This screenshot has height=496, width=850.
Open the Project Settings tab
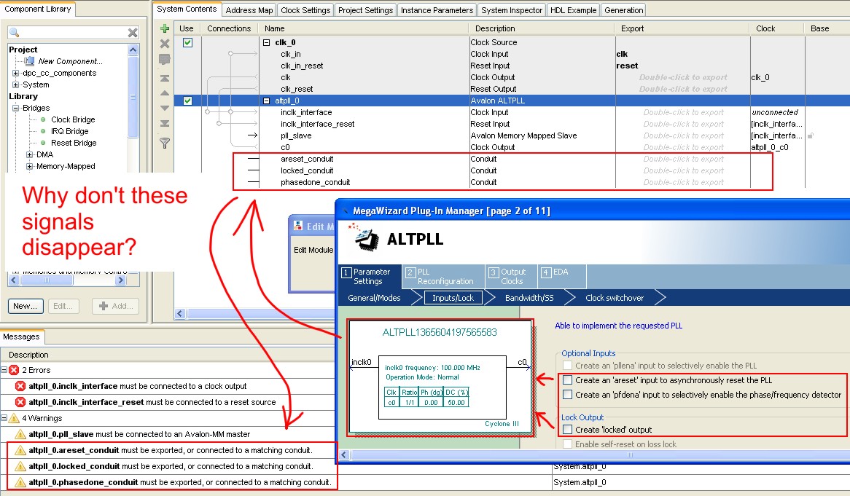[365, 9]
